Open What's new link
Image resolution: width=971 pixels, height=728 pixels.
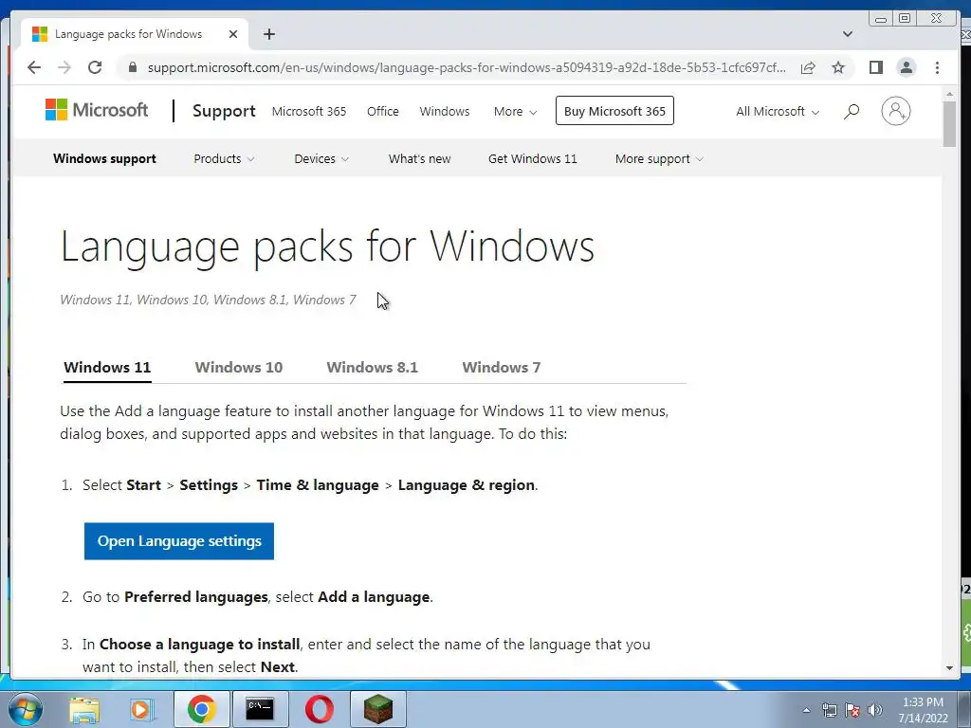419,159
